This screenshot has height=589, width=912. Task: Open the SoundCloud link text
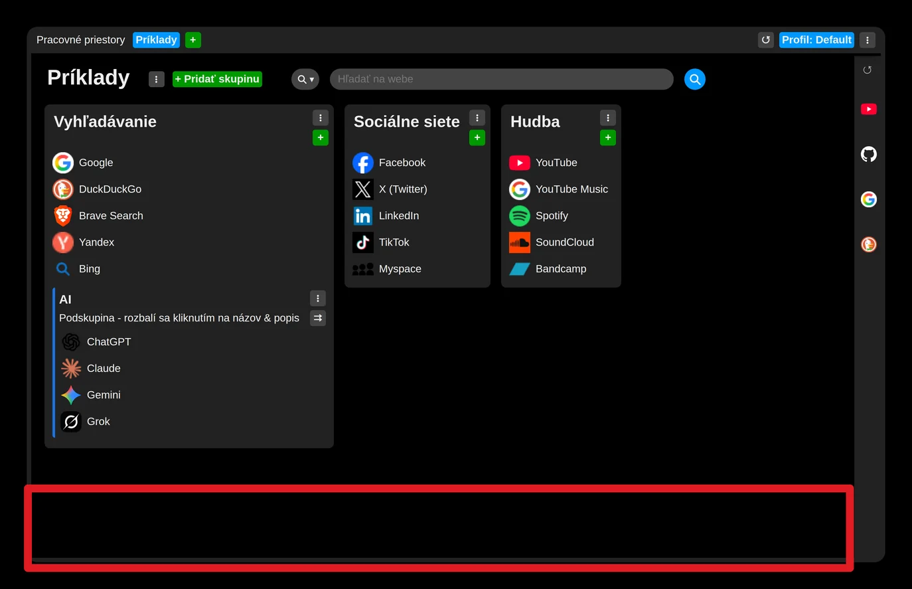[565, 242]
